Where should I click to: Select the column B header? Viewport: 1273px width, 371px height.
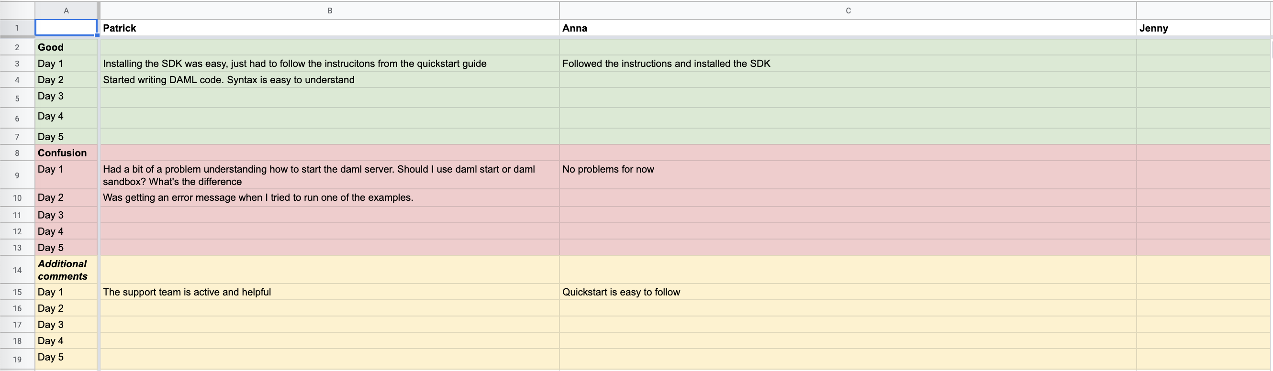330,11
